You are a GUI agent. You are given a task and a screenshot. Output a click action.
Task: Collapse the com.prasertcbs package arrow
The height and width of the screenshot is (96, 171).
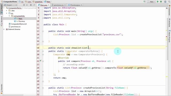9,16
